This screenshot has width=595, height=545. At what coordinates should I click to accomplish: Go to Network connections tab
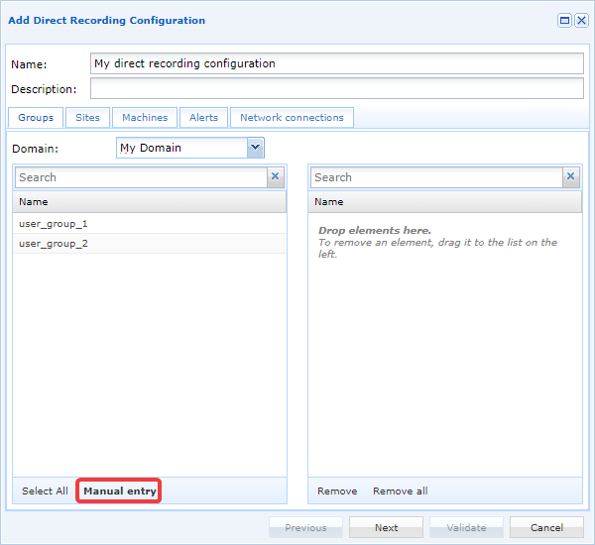point(292,118)
